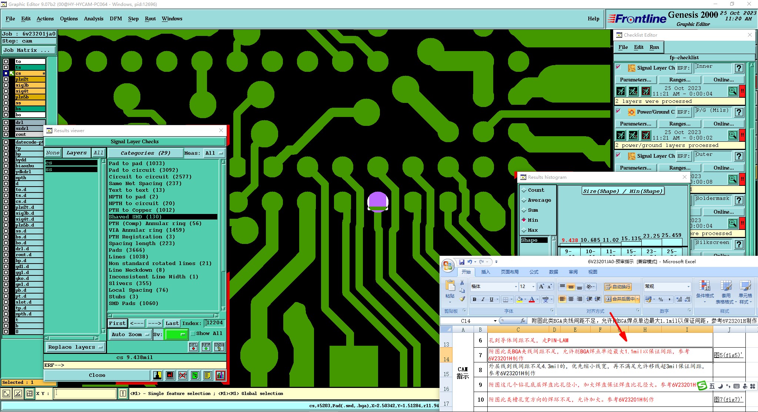Toggle Bold in the Excel ribbon

[474, 299]
